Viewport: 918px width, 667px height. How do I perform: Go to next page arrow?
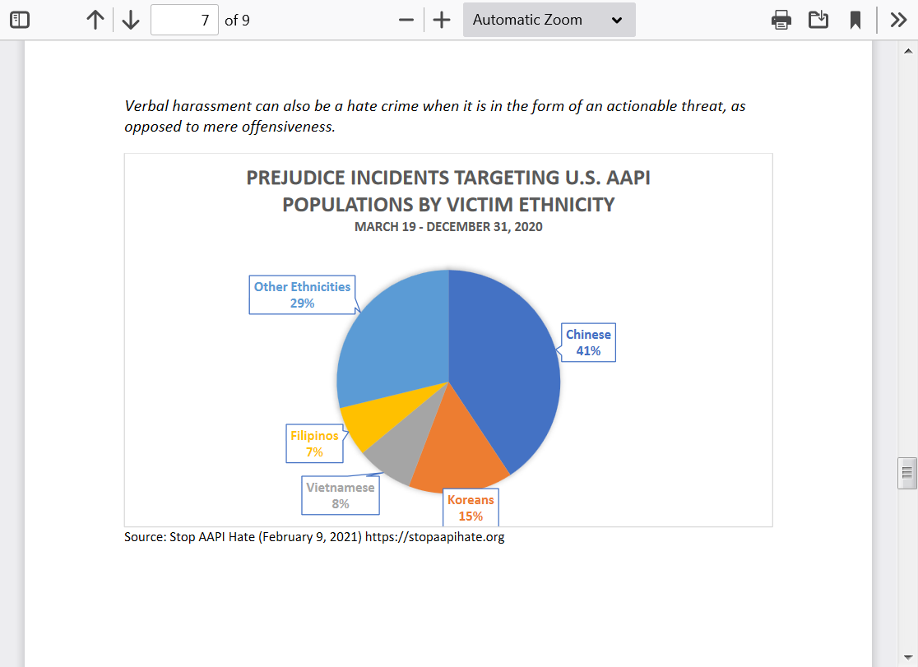coord(131,20)
